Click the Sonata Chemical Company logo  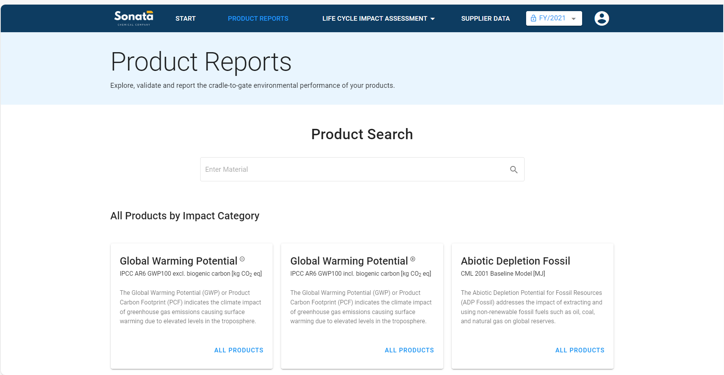click(x=133, y=18)
